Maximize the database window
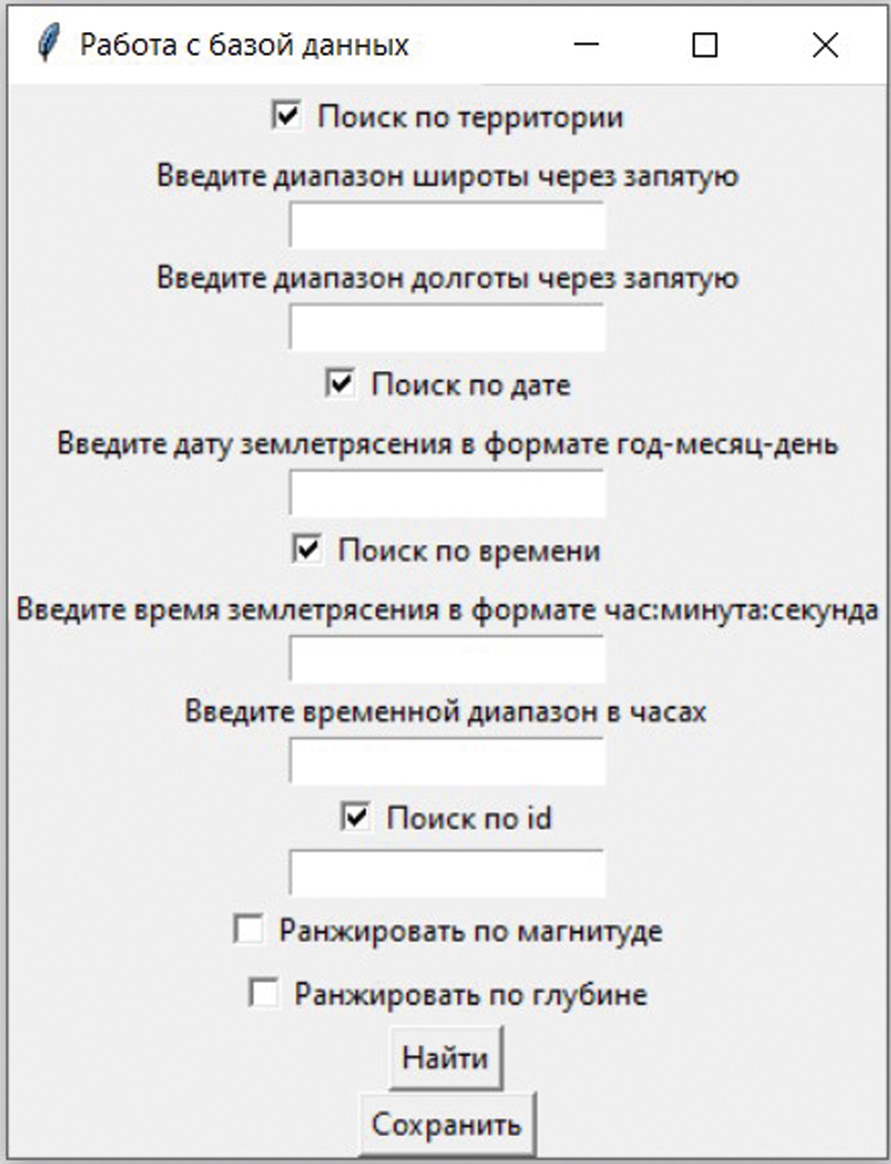This screenshot has height=1164, width=891. [704, 45]
